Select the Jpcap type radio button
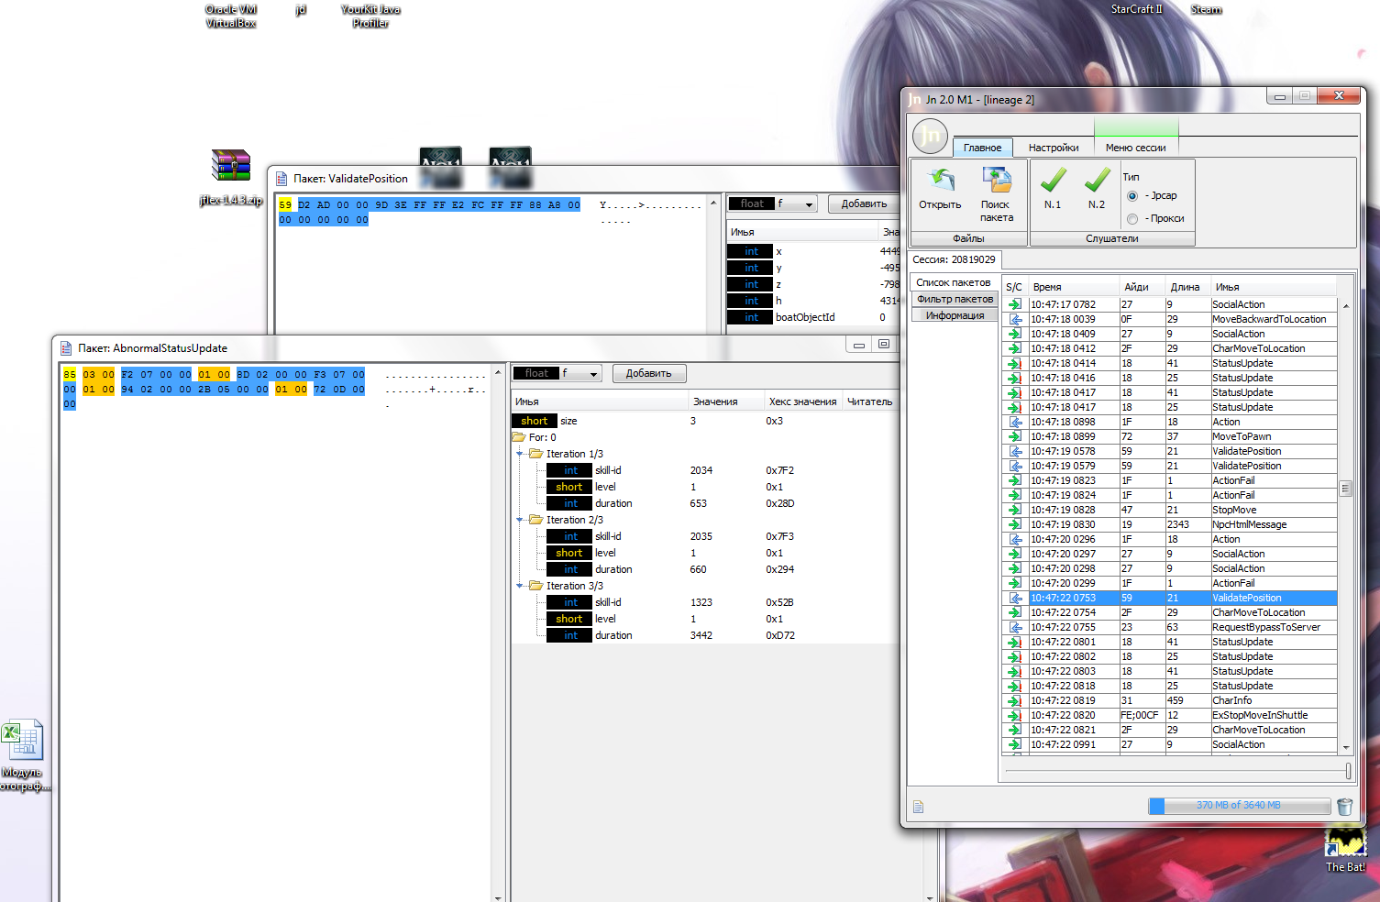This screenshot has width=1380, height=902. pyautogui.click(x=1132, y=196)
